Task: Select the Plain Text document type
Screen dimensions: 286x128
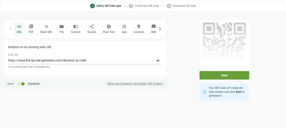Action: tap(109, 29)
